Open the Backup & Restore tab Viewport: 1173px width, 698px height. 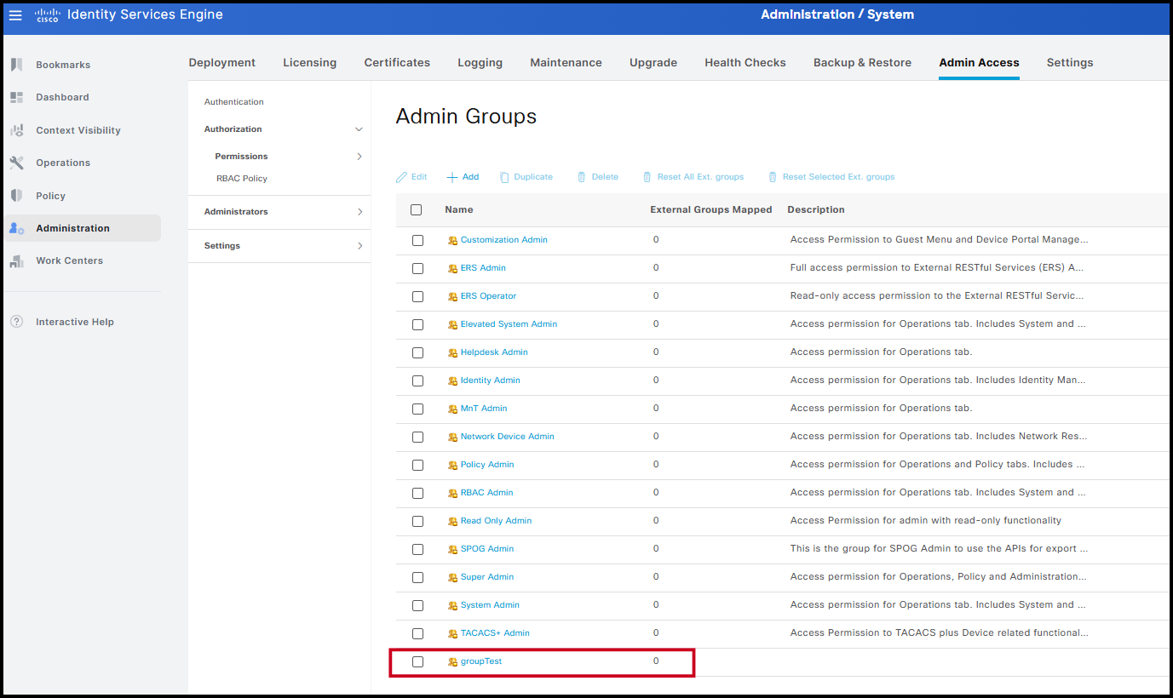click(862, 62)
